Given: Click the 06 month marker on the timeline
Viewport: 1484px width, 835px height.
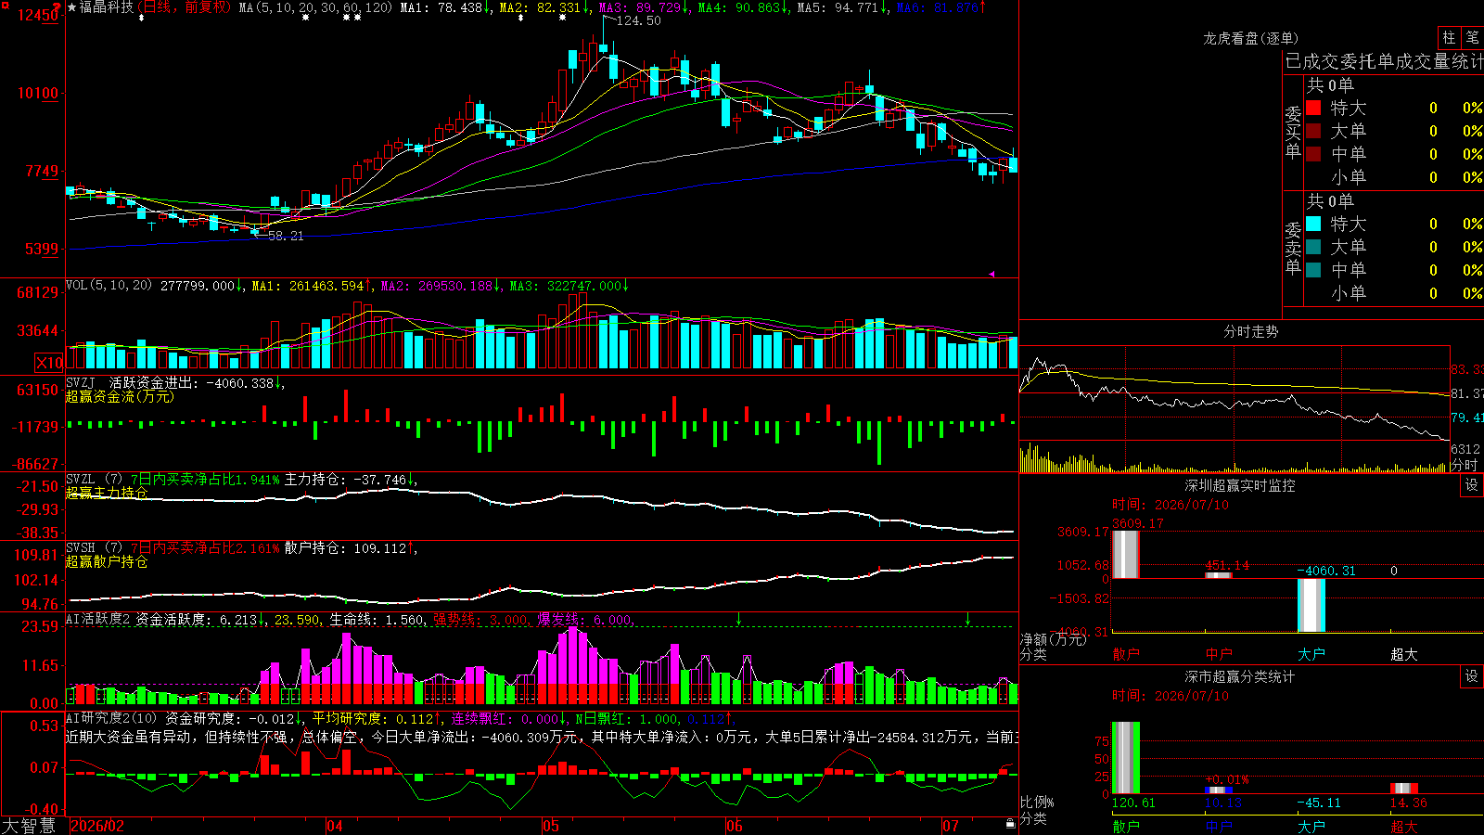Looking at the screenshot, I should tap(735, 826).
